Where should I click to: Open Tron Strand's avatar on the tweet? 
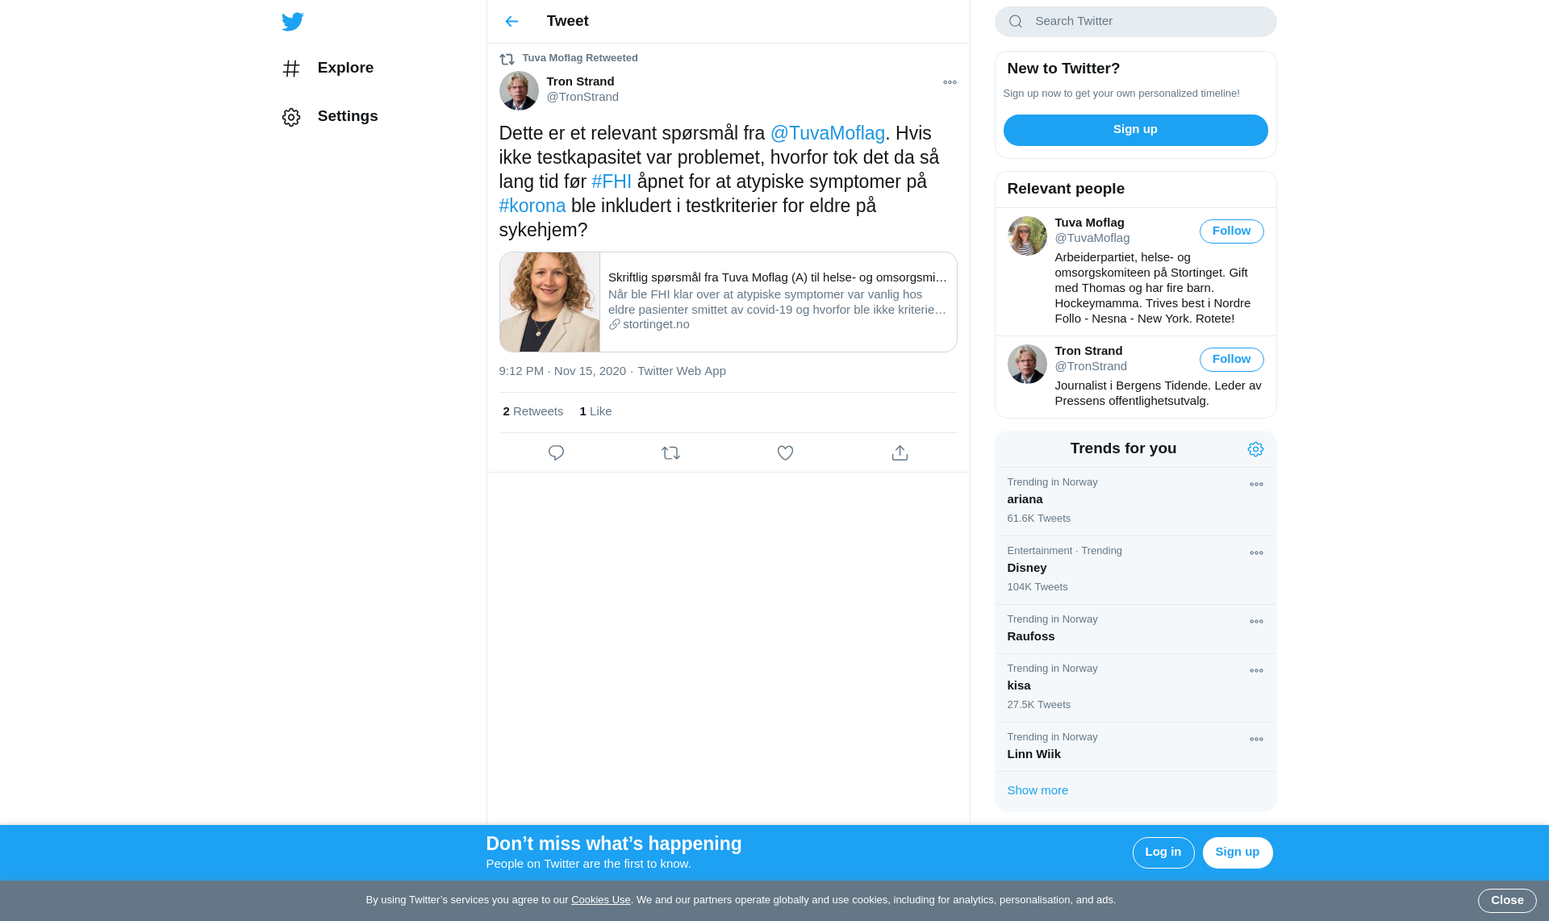(x=519, y=90)
